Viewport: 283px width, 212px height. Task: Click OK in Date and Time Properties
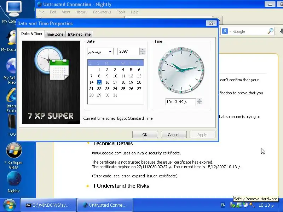tap(145, 135)
